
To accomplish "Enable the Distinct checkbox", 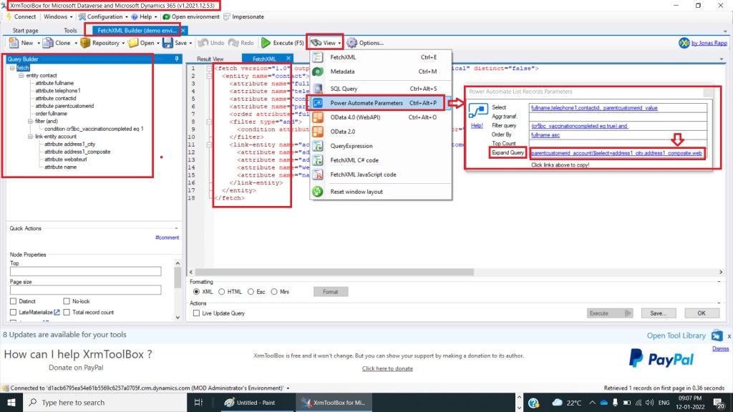I will pyautogui.click(x=13, y=301).
